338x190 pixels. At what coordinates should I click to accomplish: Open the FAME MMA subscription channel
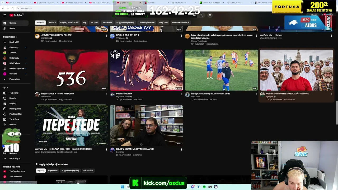[x=15, y=42]
